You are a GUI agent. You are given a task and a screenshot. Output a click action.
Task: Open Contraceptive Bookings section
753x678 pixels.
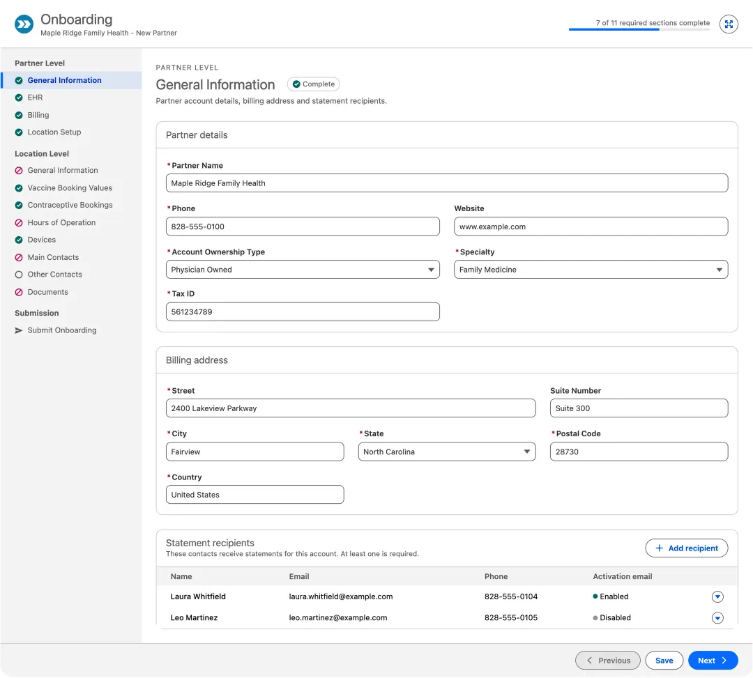point(70,205)
